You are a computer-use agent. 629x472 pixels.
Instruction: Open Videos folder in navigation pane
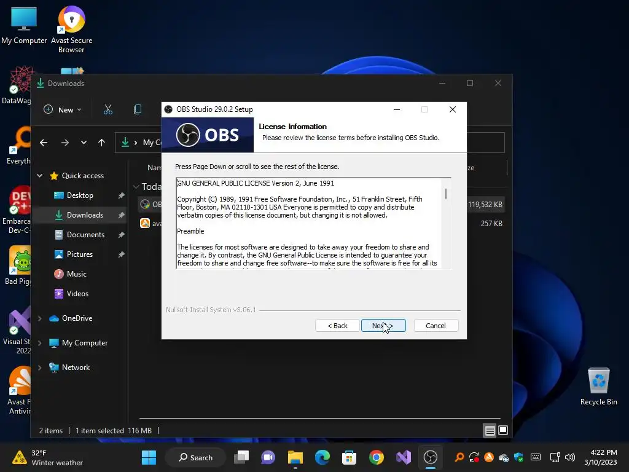(x=77, y=294)
